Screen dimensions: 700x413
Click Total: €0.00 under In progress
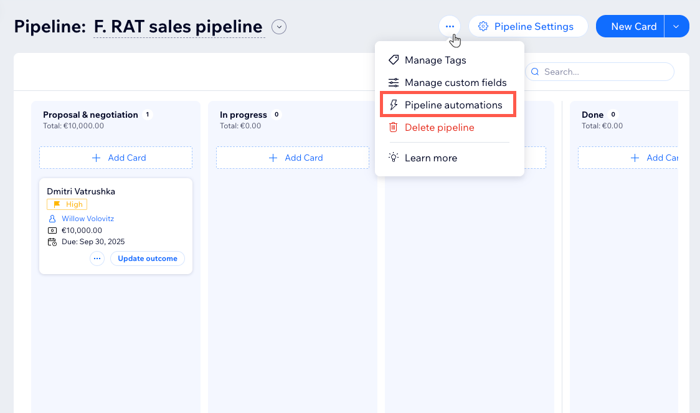click(x=240, y=126)
